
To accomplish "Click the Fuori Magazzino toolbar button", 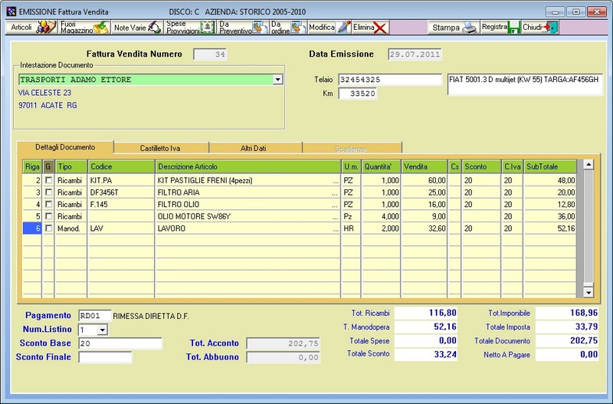I will 84,28.
